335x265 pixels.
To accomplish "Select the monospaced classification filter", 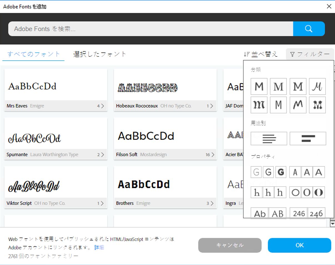I will click(x=278, y=105).
